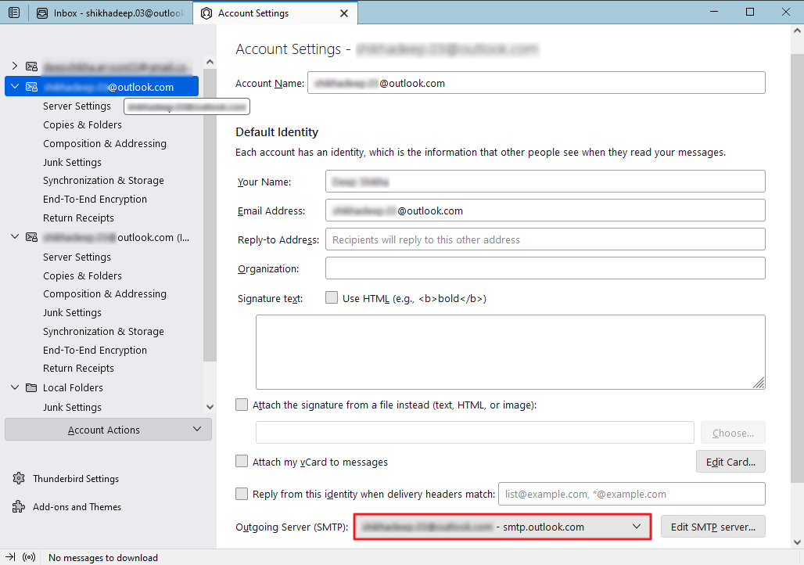Click the online status broadcast icon
The width and height of the screenshot is (804, 565).
click(29, 557)
